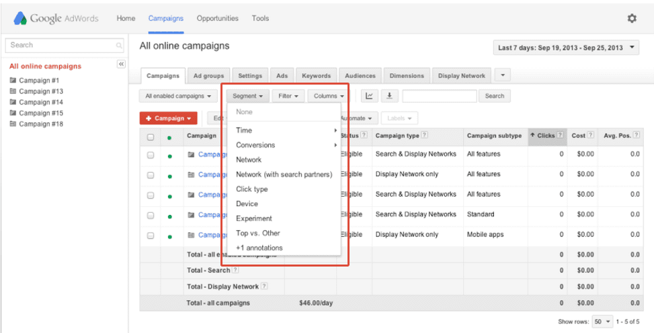Viewport: 654px width, 333px height.
Task: Open the Show rows 50 dropdown
Action: [x=603, y=322]
